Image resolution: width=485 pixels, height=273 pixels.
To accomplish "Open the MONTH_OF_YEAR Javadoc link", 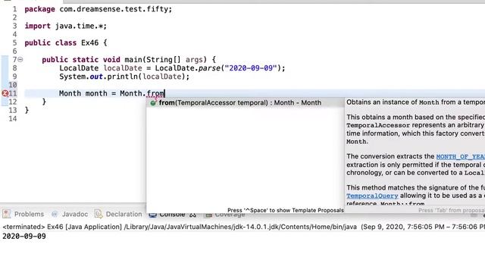I will pyautogui.click(x=460, y=157).
